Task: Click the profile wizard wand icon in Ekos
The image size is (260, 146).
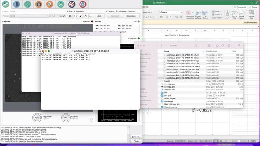Action: click(64, 16)
